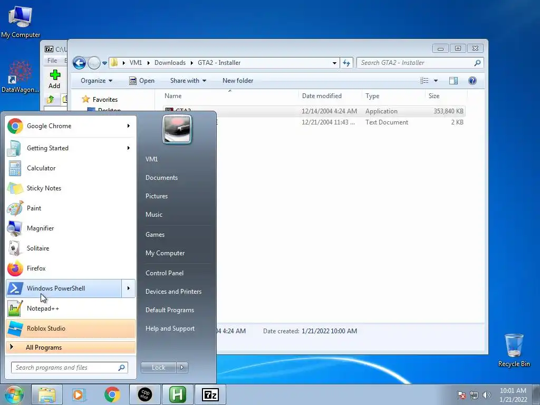The image size is (540, 405).
Task: Click the Change your view icon
Action: pyautogui.click(x=424, y=81)
